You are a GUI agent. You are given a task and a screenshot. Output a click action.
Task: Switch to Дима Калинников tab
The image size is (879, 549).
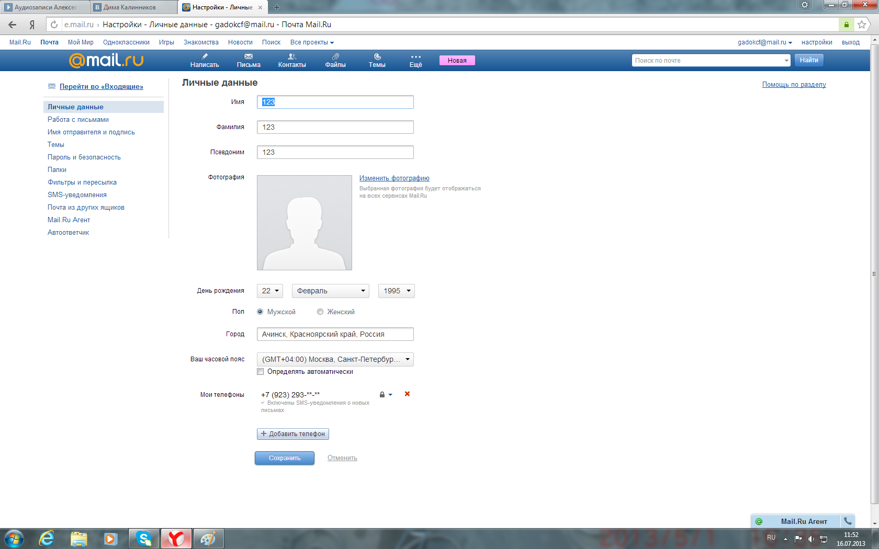[134, 7]
